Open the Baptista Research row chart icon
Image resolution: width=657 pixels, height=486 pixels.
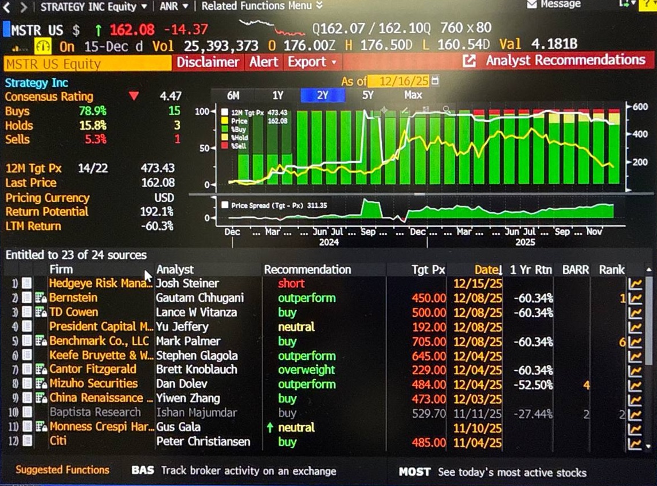pyautogui.click(x=635, y=414)
